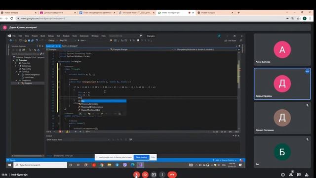Image resolution: width=316 pixels, height=178 pixels.
Task: Reload the page in the browser
Action: (x=12, y=18)
